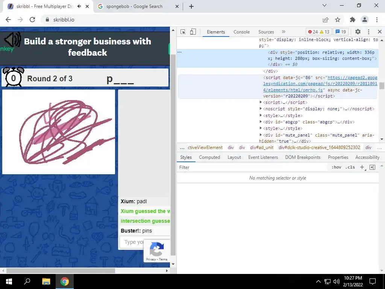Open the Properties pane tab
This screenshot has height=289, width=385.
point(338,157)
